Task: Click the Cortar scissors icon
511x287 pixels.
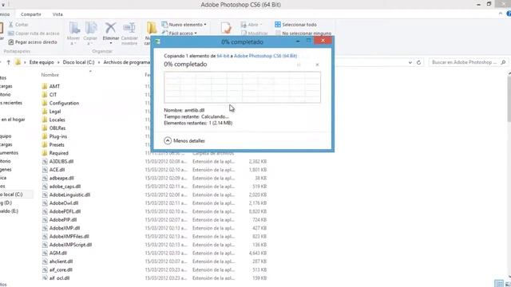Action: [x=10, y=25]
